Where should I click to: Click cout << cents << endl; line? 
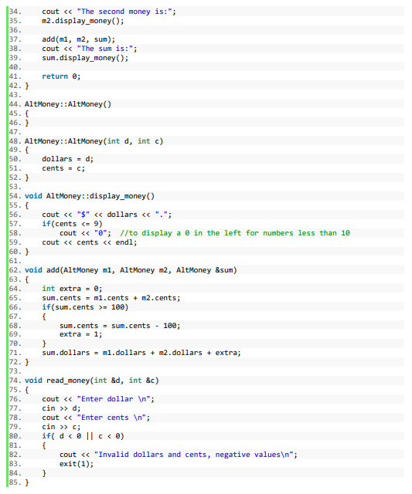click(x=90, y=242)
